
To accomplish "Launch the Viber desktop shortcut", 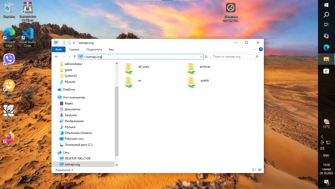I will (x=9, y=60).
